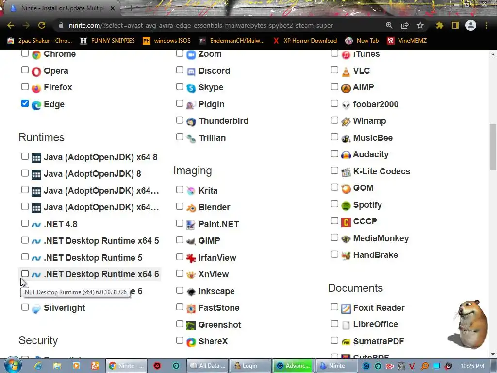Viewport: 497px width, 373px height.
Task: Switch to the Ninite browser tab
Action: click(x=62, y=8)
